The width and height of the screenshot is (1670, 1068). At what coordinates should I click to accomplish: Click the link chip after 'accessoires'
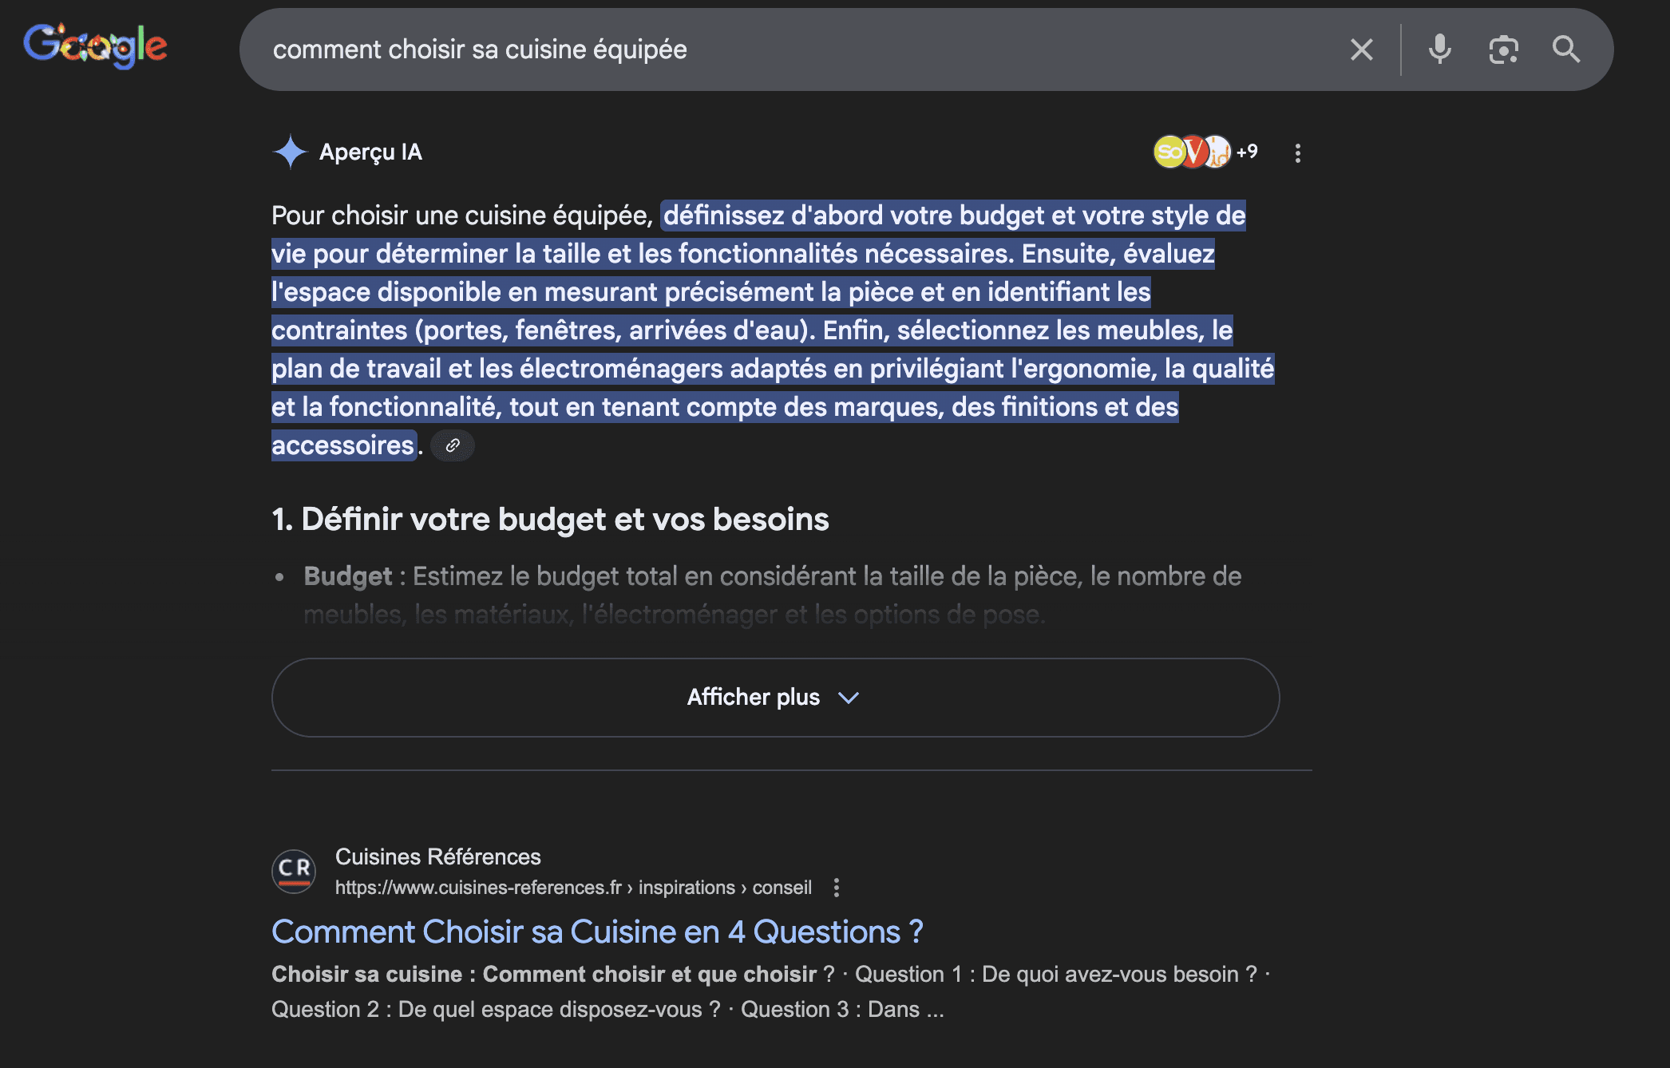[453, 445]
